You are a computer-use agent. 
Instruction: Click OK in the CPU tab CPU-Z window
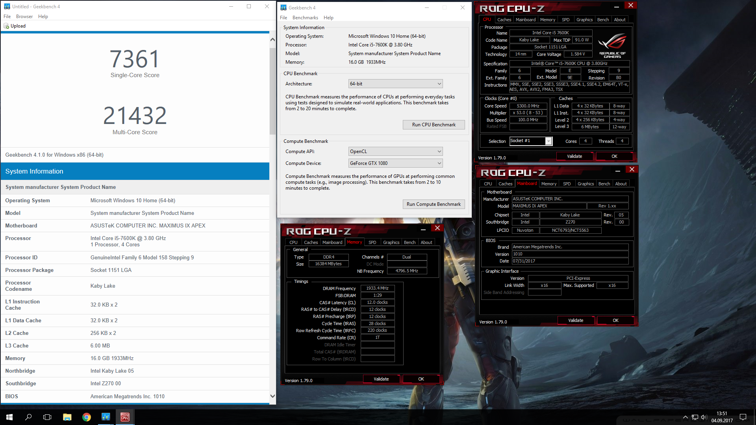click(614, 156)
